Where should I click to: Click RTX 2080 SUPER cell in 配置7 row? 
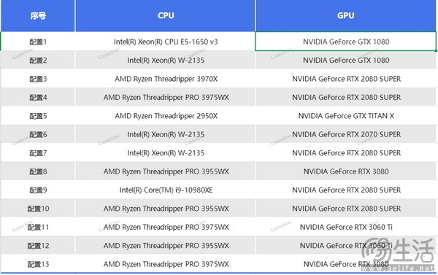tap(345, 152)
